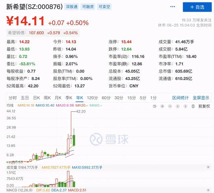Viewport: 214px width, 193px height.
Task: Switch chart to 30分 interval
Action: click(x=119, y=98)
